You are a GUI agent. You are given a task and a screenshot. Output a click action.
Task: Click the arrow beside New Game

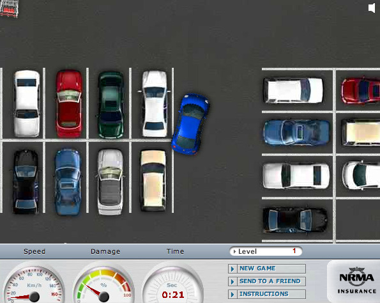(232, 268)
